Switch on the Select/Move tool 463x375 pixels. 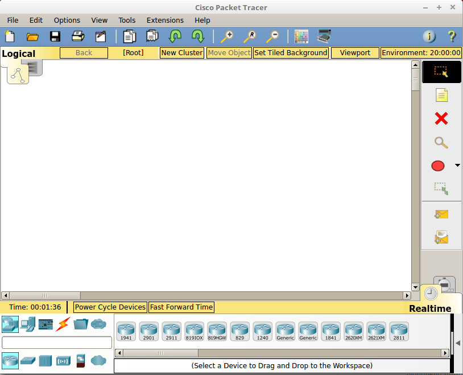click(x=441, y=72)
